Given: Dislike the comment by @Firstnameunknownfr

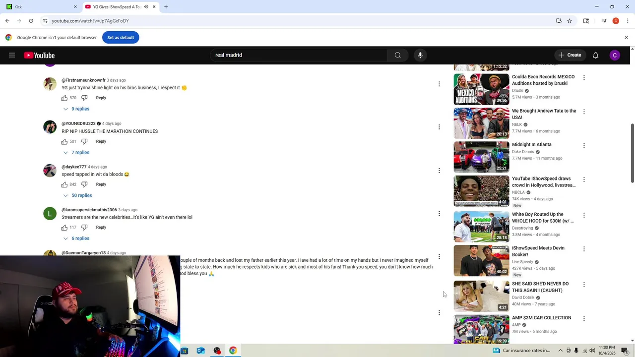Looking at the screenshot, I should click(84, 98).
